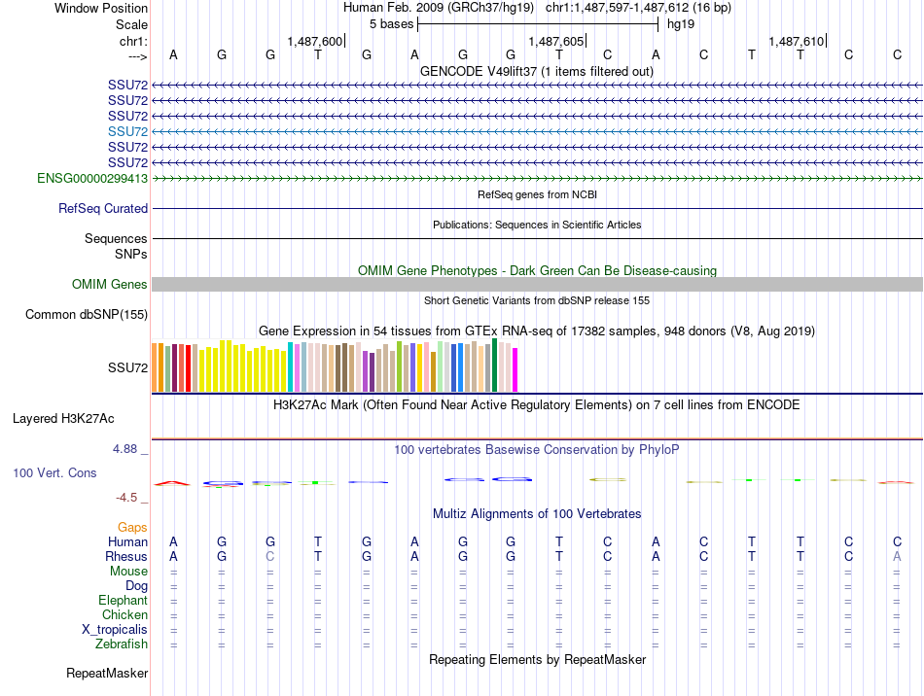Click the chr1:1,487,597-1,487,612 (16 bp) position text
924x696 pixels.
[638, 8]
